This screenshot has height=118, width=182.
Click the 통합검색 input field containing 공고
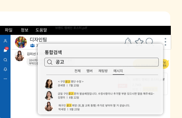pyautogui.click(x=102, y=62)
